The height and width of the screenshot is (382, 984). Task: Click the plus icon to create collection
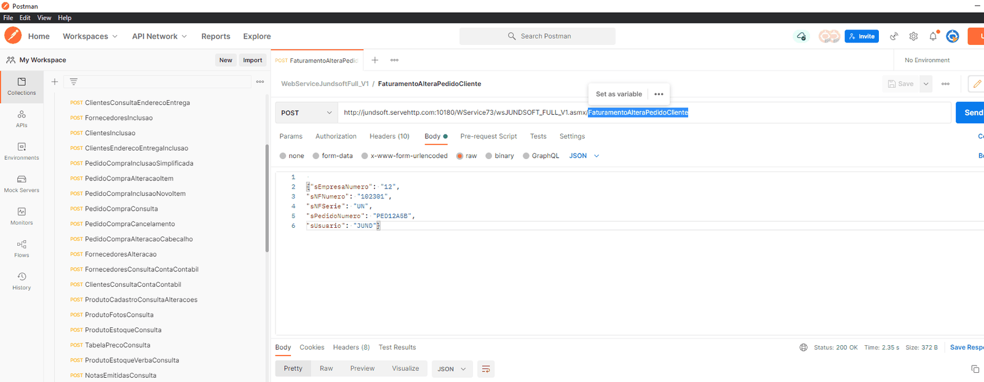click(x=55, y=82)
